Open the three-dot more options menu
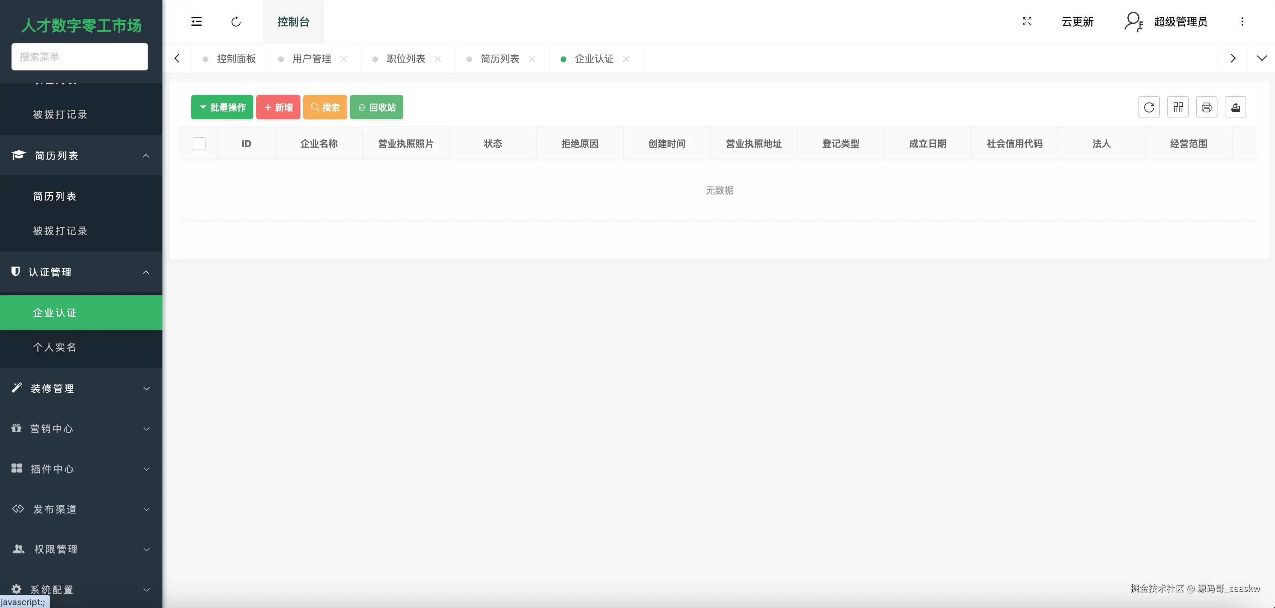Image resolution: width=1275 pixels, height=608 pixels. [1242, 21]
